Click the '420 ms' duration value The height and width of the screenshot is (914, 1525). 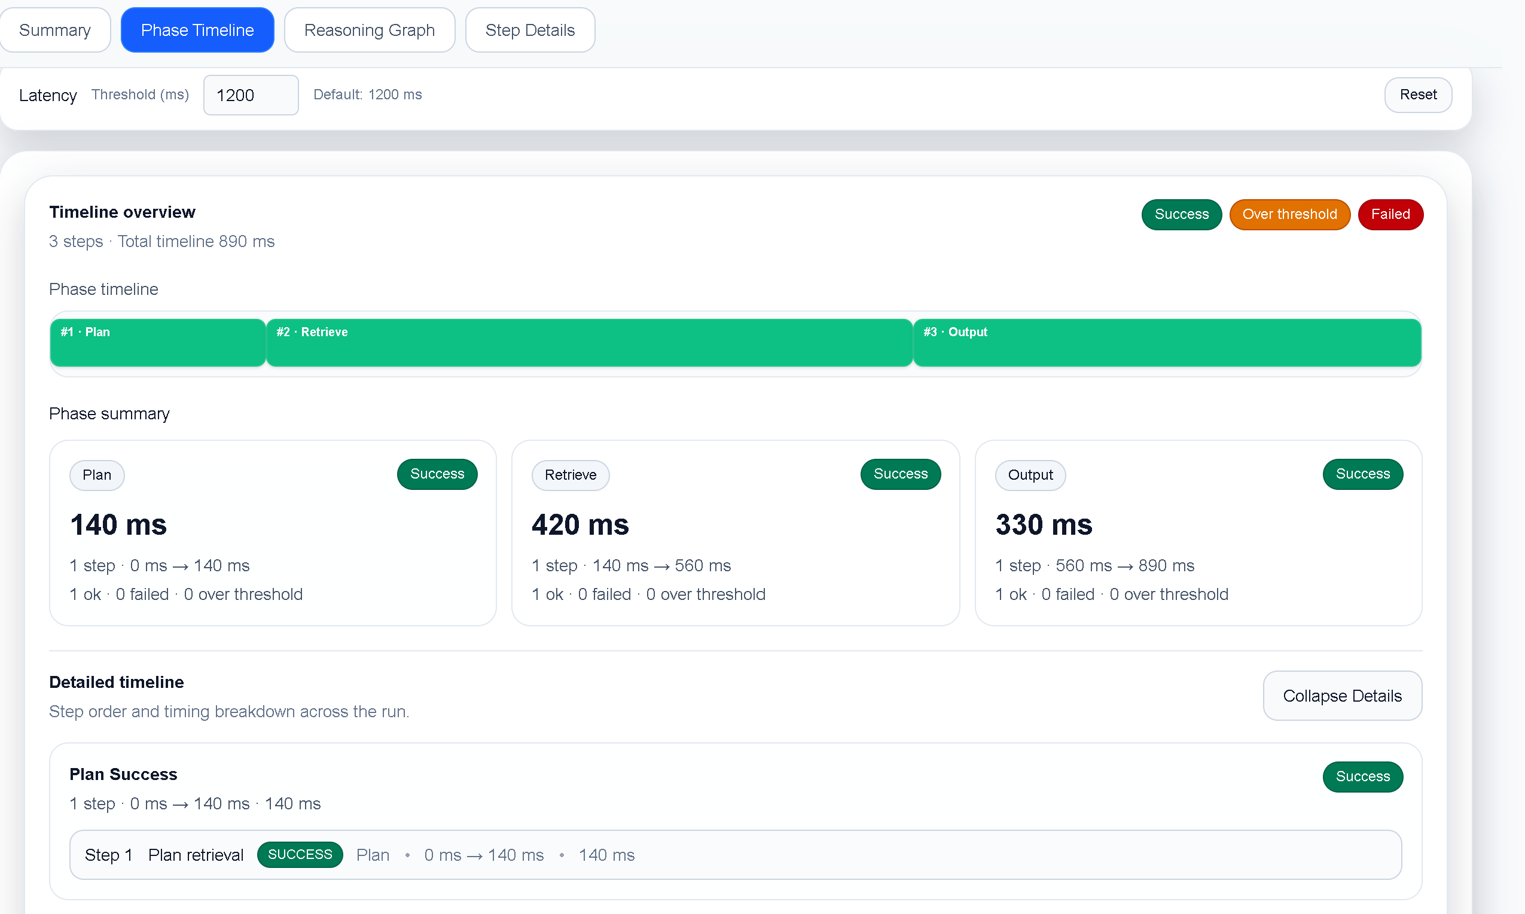pos(580,525)
